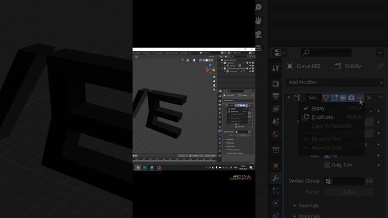Open the Particles properties tab in the enlarged panel

click(x=276, y=191)
